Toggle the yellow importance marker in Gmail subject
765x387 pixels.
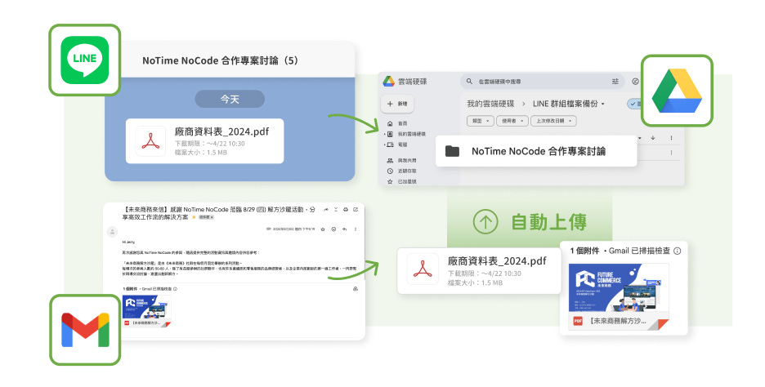(x=194, y=217)
